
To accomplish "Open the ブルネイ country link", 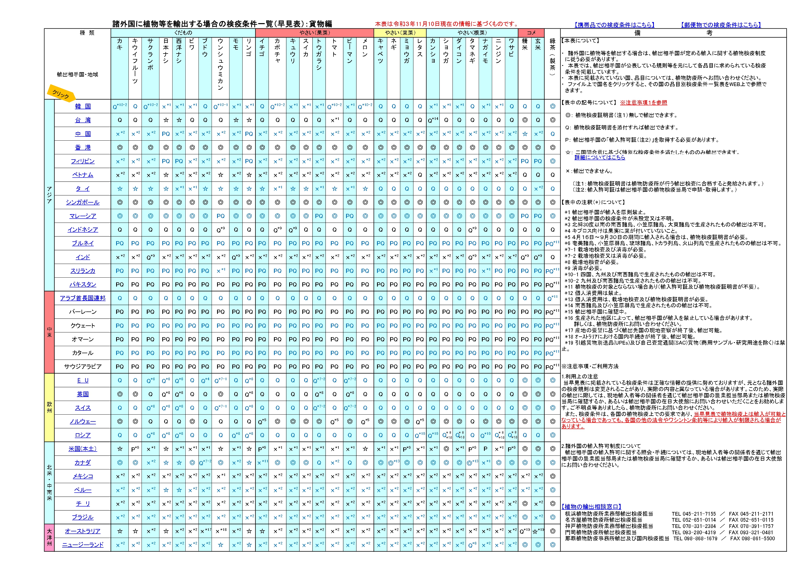I will point(83,243).
